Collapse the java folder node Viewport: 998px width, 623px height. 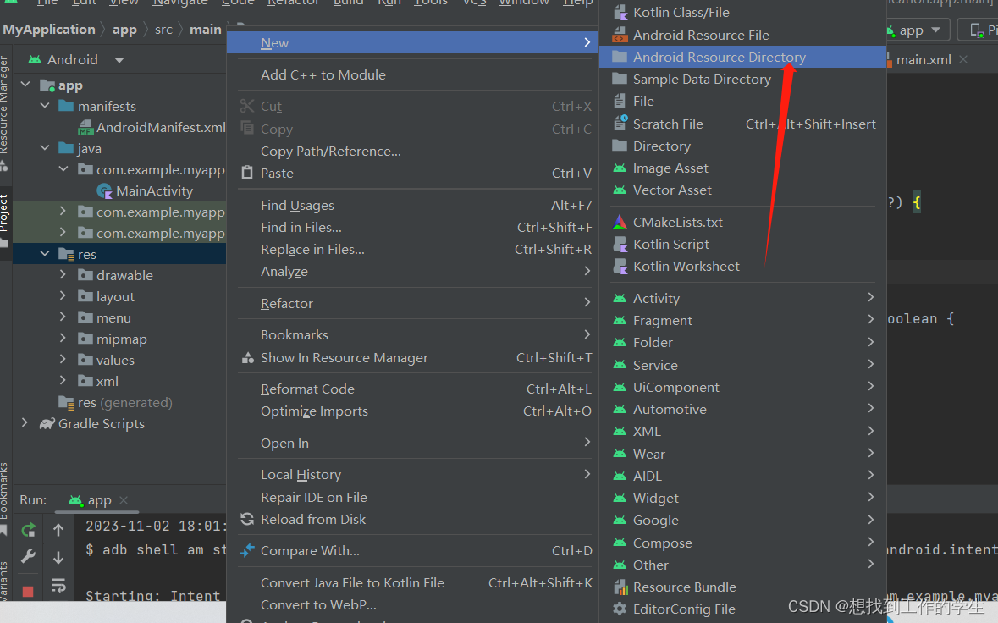pyautogui.click(x=45, y=147)
